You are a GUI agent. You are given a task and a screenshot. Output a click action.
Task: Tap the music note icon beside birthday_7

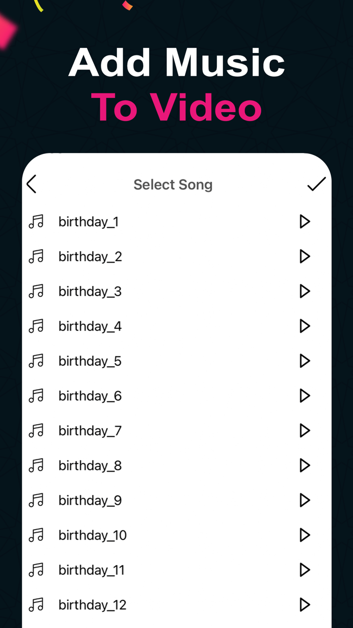[36, 431]
